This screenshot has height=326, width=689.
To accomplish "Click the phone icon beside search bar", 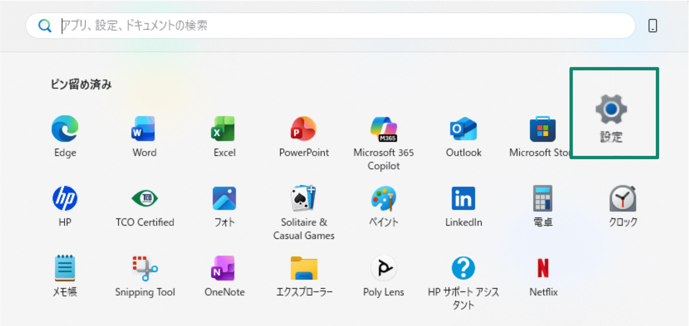I will point(653,26).
